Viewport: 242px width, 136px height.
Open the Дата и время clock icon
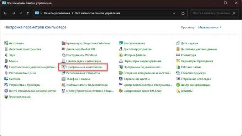click(178, 43)
